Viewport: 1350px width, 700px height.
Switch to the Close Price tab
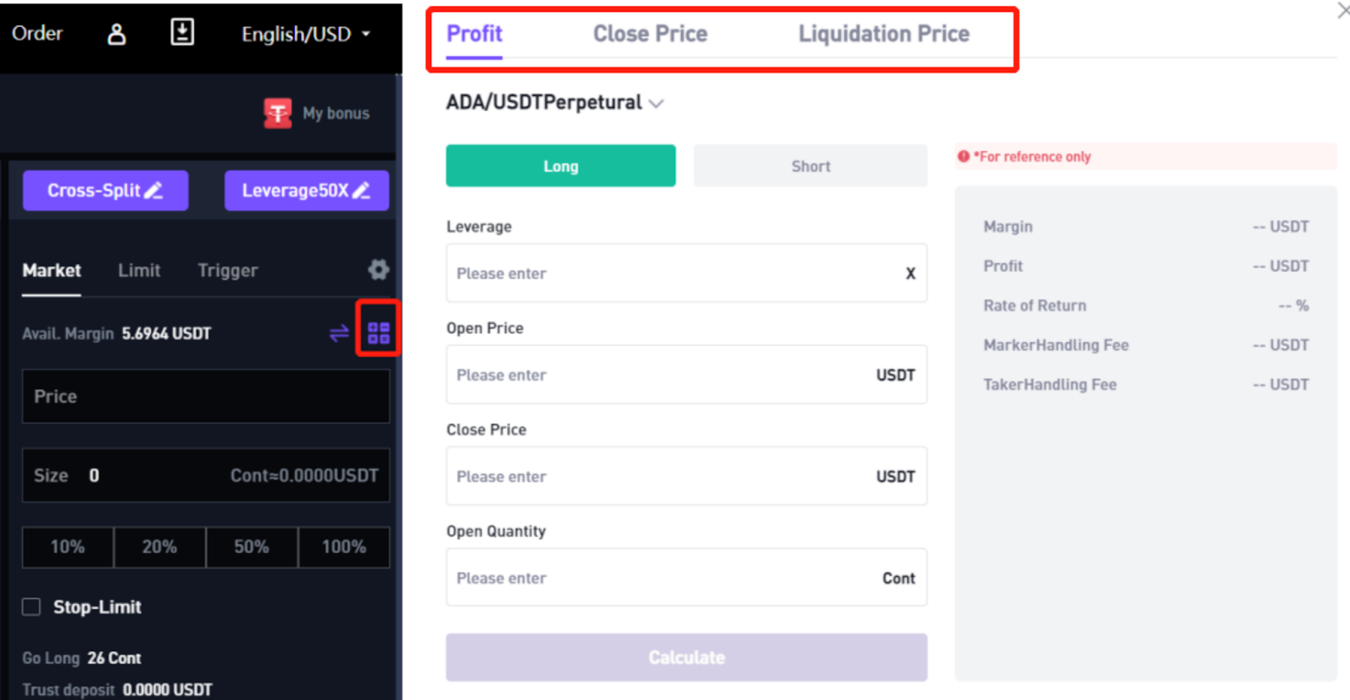[x=651, y=34]
